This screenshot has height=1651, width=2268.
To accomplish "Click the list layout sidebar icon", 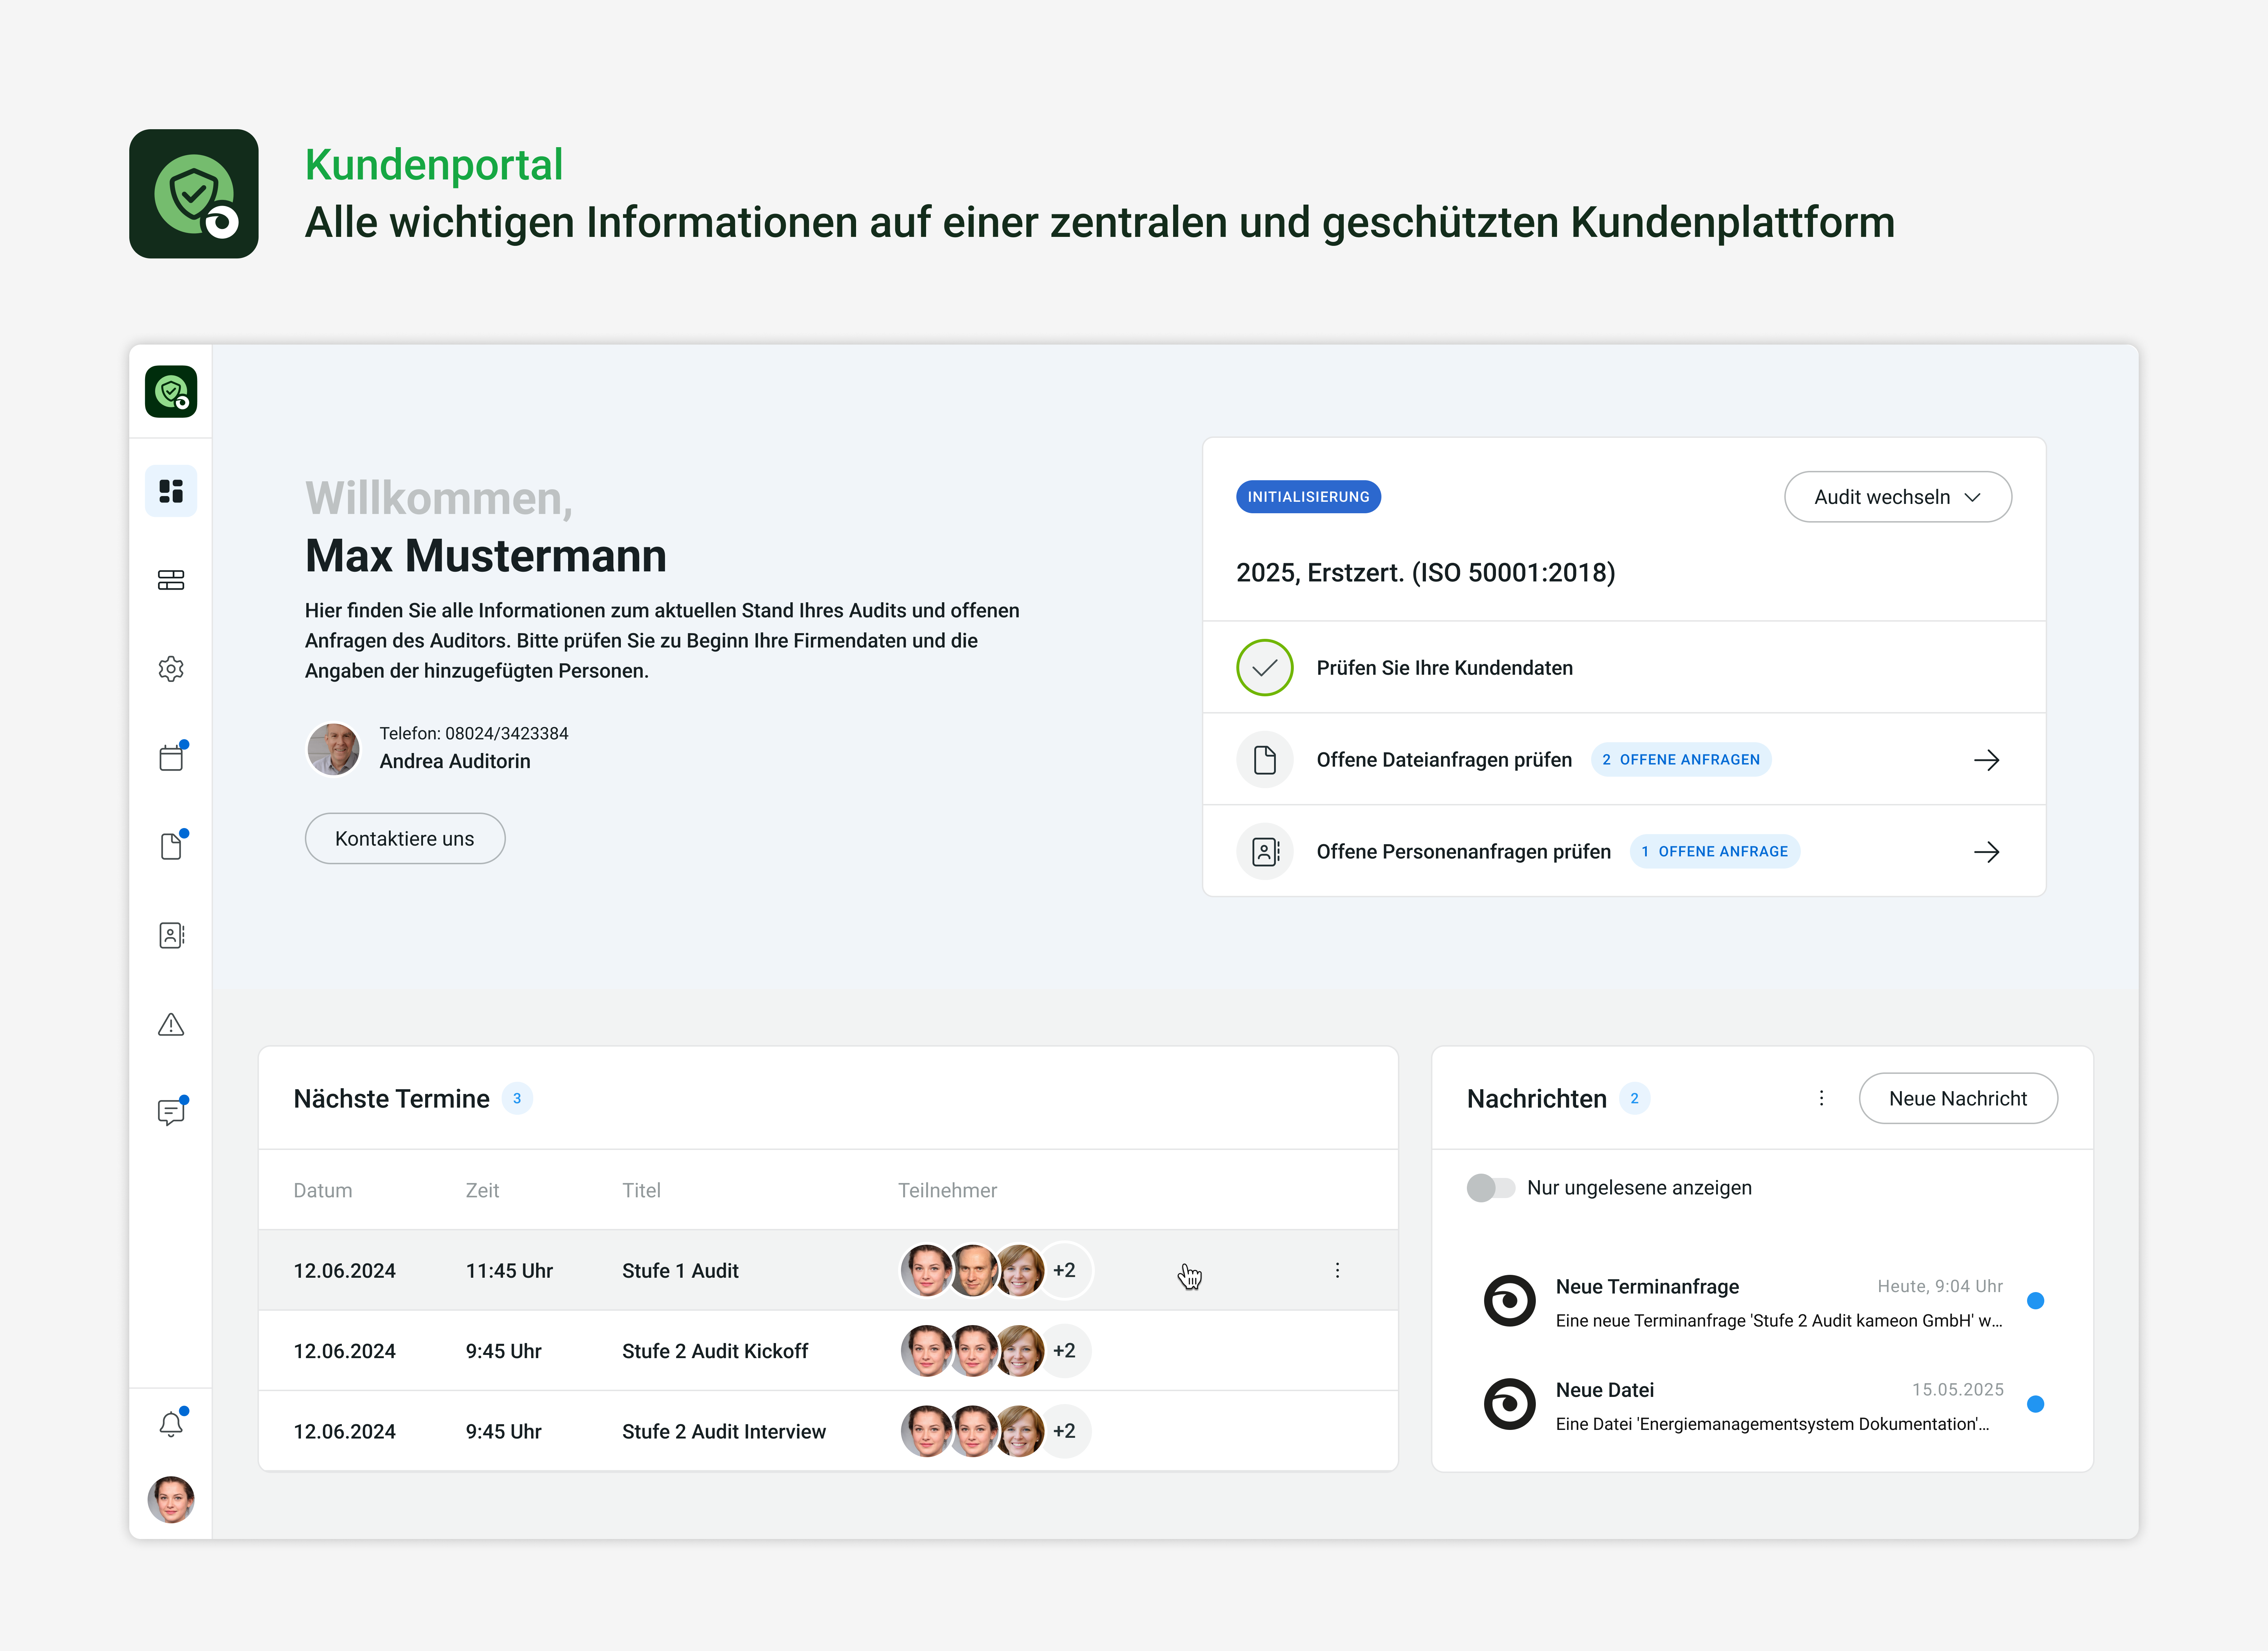I will coord(171,580).
